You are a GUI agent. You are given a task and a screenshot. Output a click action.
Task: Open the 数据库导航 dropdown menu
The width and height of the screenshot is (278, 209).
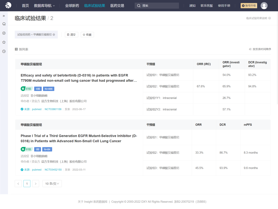tap(44, 6)
